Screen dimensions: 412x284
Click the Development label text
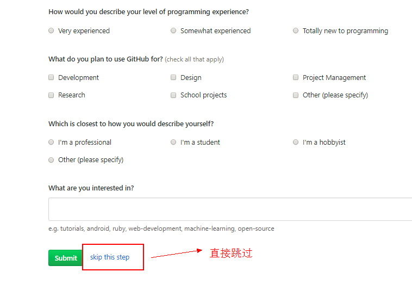(78, 78)
